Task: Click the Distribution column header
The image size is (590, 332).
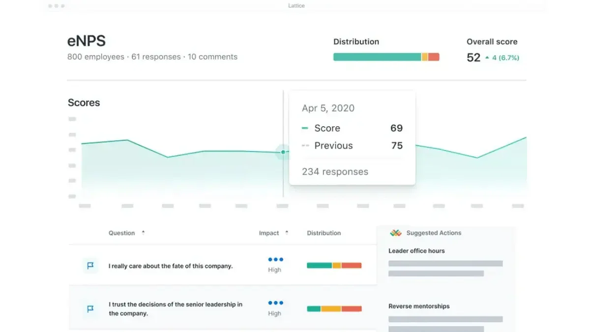Action: (324, 233)
